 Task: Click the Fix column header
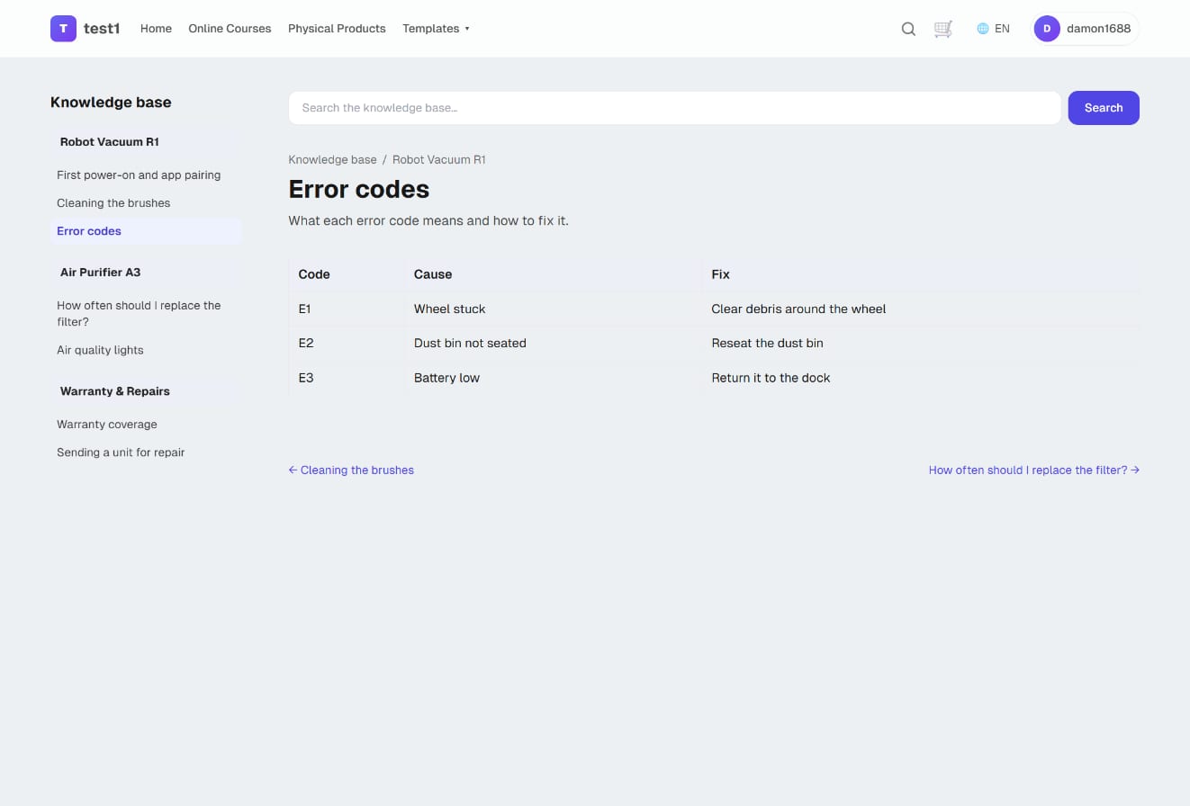coord(921,274)
